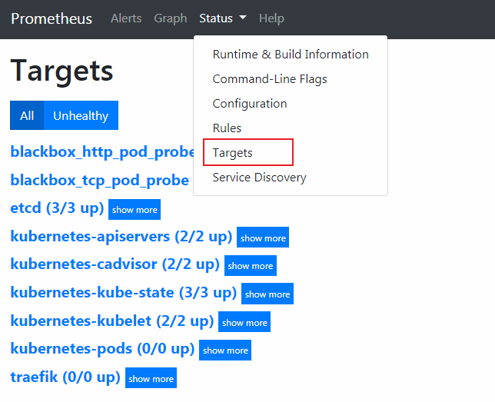495x402 pixels.
Task: Open blackbox_http_pod_probe target group
Action: pos(102,152)
